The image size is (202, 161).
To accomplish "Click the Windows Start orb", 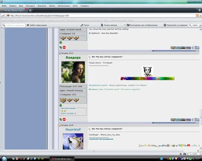I will (4, 159).
